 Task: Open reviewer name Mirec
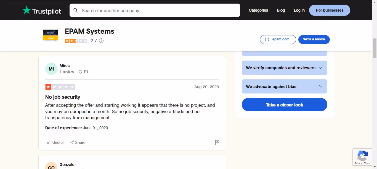(65, 66)
